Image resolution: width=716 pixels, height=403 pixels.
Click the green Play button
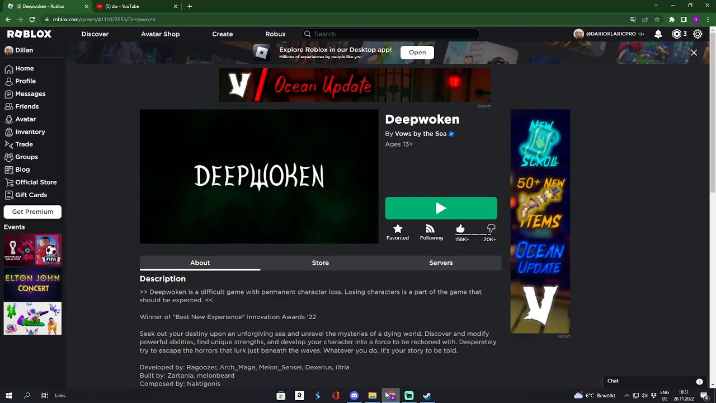tap(441, 208)
